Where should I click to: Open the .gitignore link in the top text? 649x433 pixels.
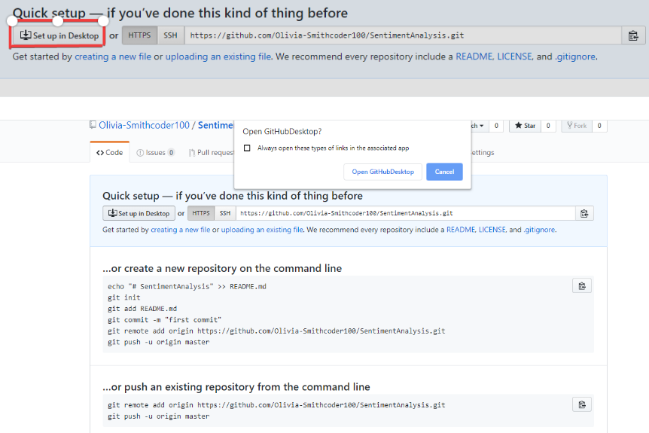click(575, 56)
